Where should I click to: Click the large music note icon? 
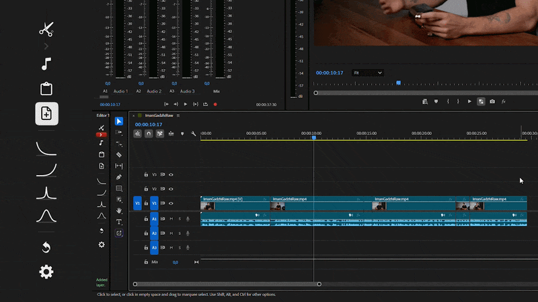46,64
